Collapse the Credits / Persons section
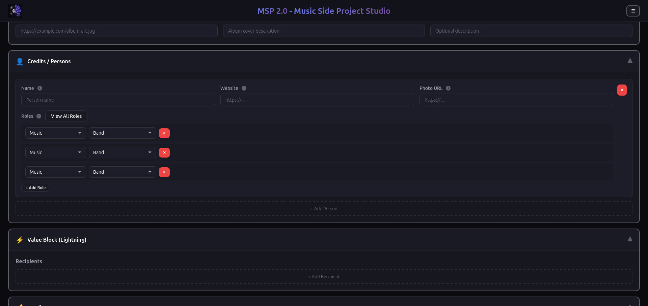Viewport: 648px width, 306px height. 630,61
